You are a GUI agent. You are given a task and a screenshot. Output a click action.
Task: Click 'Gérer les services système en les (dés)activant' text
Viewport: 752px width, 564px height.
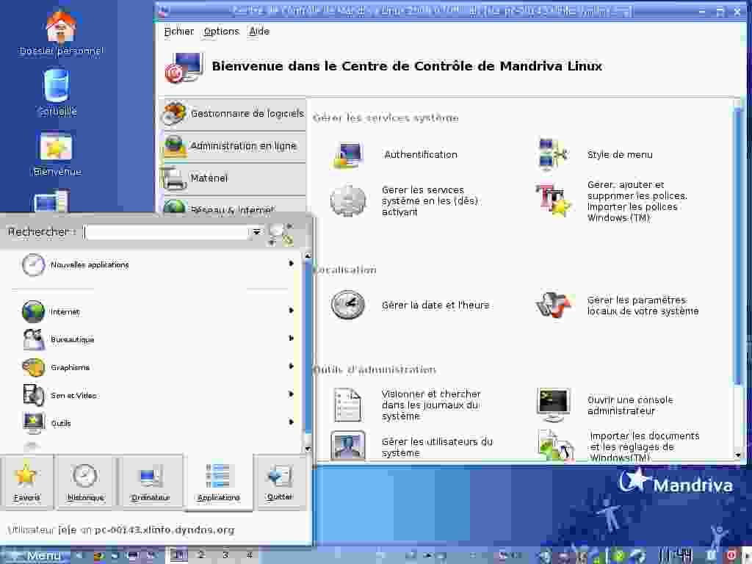coord(430,201)
